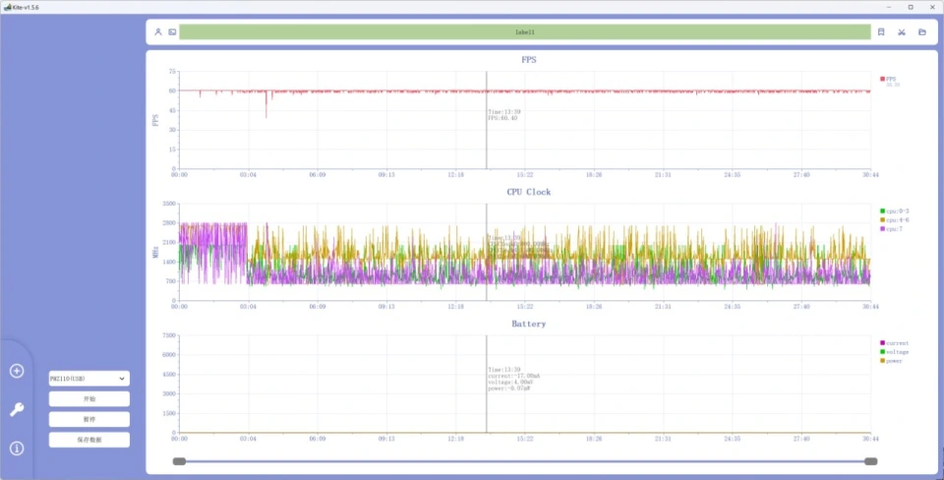Open the info icon in sidebar
Screen dimensions: 944x480
tap(17, 449)
